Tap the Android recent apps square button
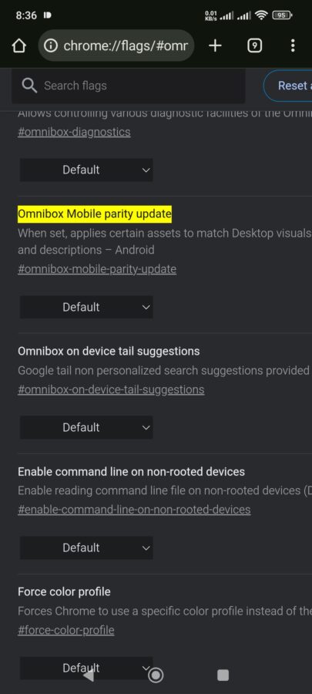312x694 pixels. click(x=223, y=675)
